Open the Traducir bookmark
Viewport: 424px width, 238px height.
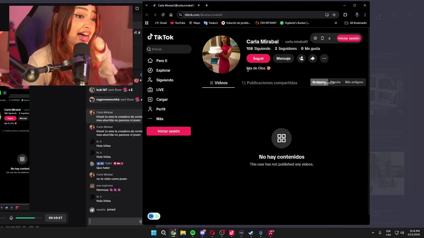click(x=211, y=23)
